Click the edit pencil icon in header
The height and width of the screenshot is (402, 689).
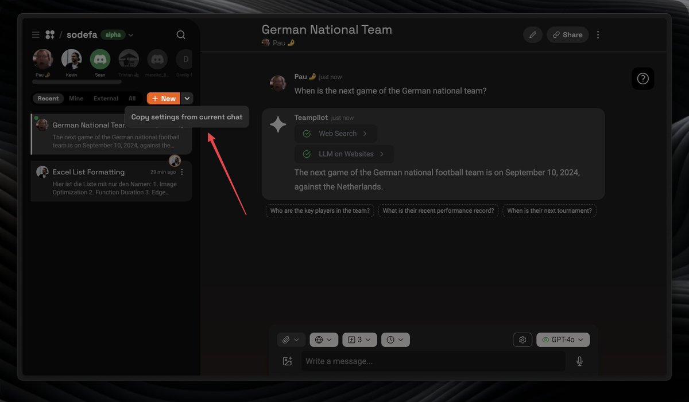tap(532, 34)
